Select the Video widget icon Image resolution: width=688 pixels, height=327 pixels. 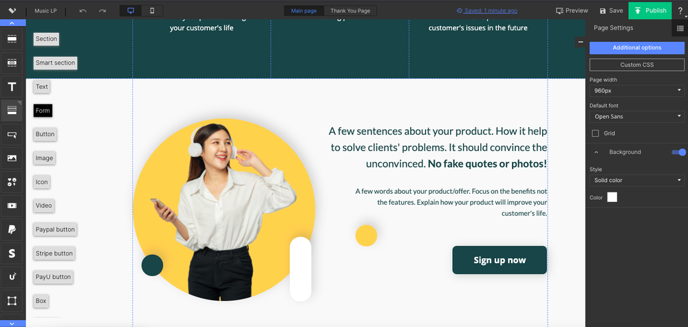(x=12, y=205)
